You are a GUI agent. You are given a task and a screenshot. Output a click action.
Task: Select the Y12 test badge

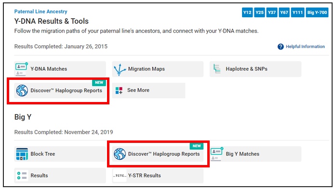[247, 13]
